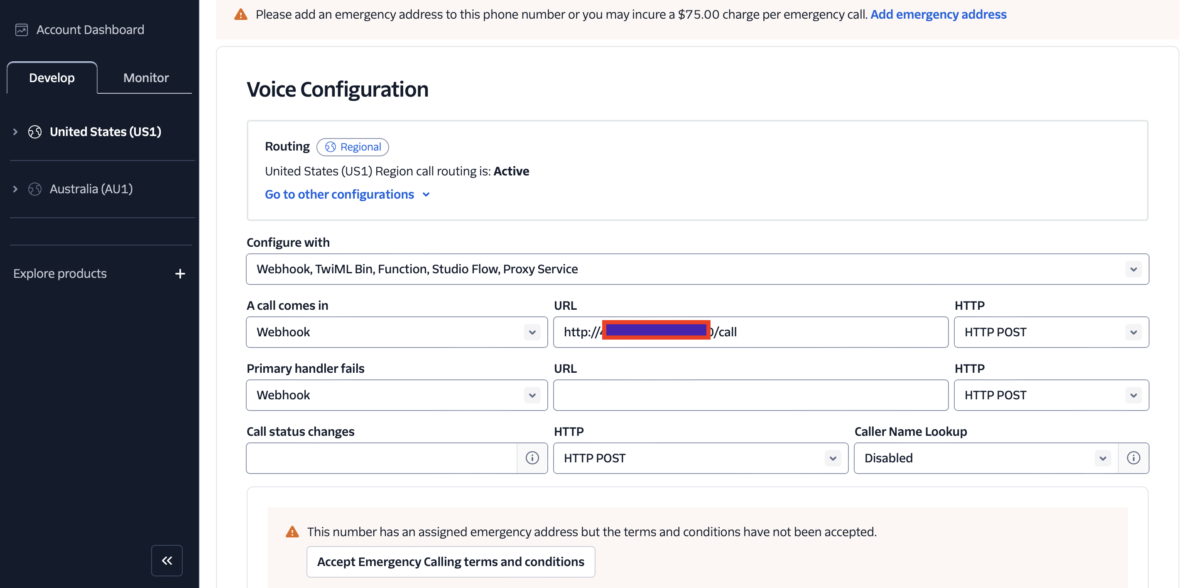The width and height of the screenshot is (1196, 588).
Task: Click the Account Dashboard icon
Action: click(x=21, y=30)
